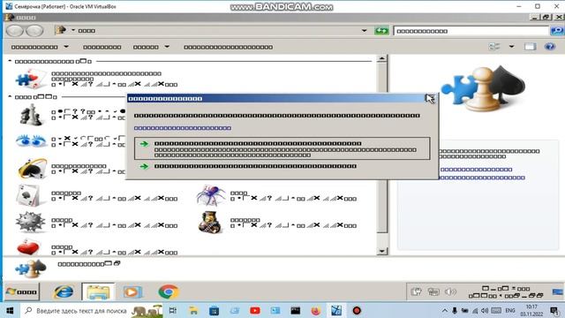Open the first blue link in right pane
The height and width of the screenshot is (318, 565).
coord(476,170)
